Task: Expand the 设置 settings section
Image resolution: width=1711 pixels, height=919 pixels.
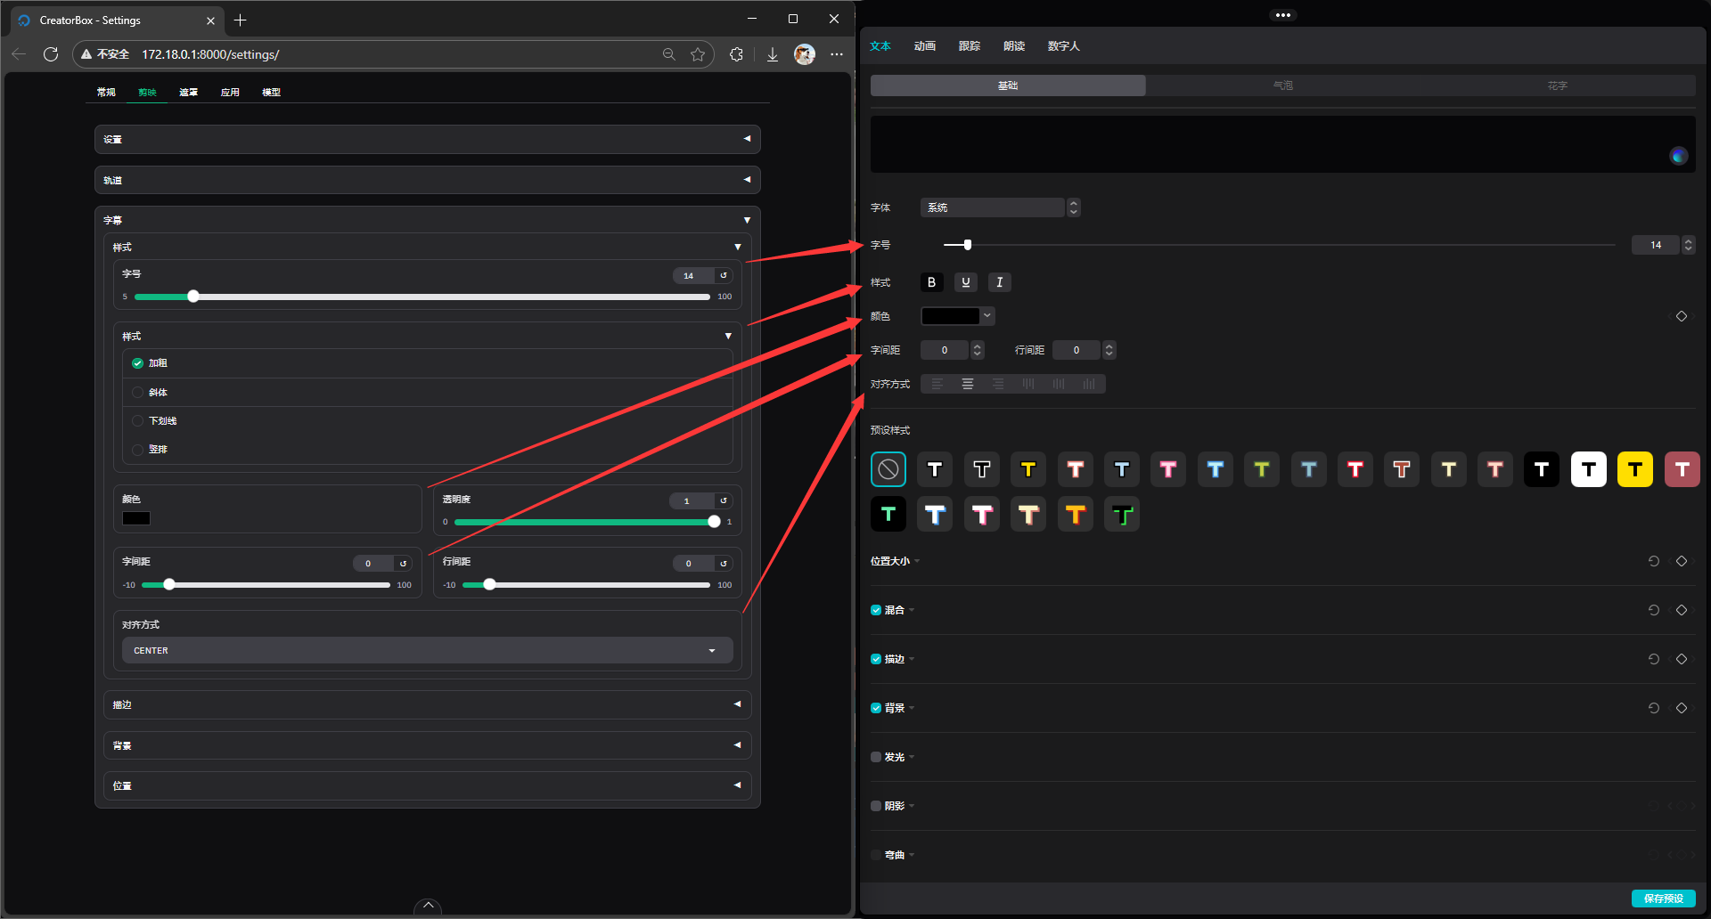Action: pyautogui.click(x=427, y=139)
